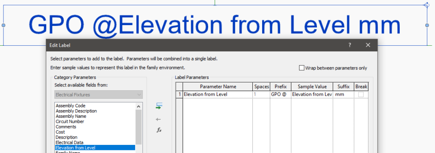Click the Remove parameter from label arrow
This screenshot has height=153, width=435.
tap(158, 120)
